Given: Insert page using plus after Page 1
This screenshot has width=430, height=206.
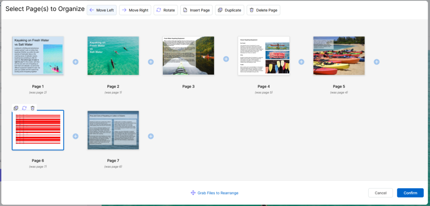Looking at the screenshot, I should pos(76,62).
